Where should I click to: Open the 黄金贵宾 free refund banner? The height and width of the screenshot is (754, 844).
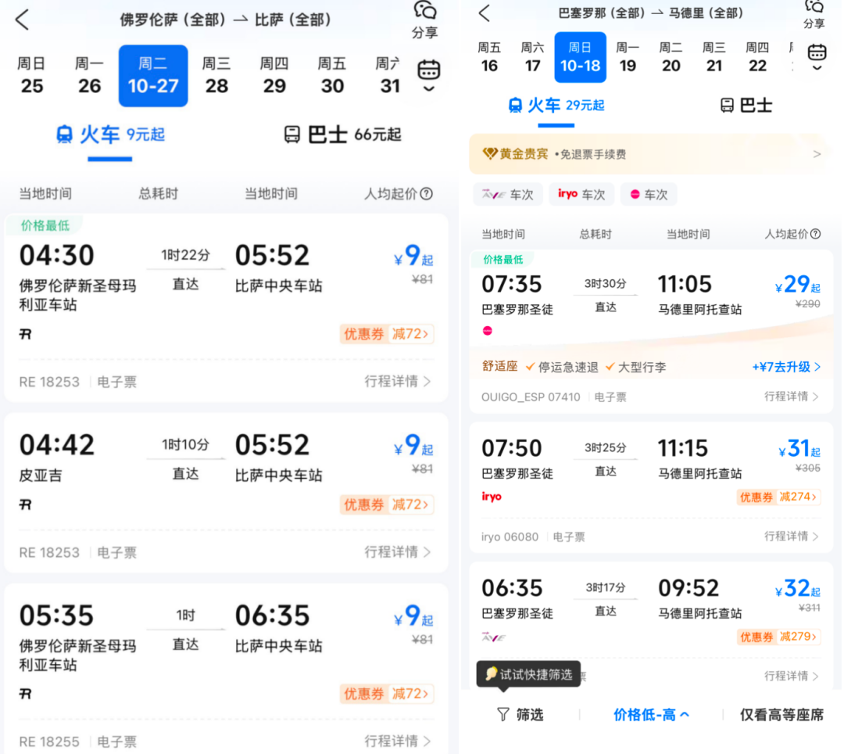pos(651,155)
